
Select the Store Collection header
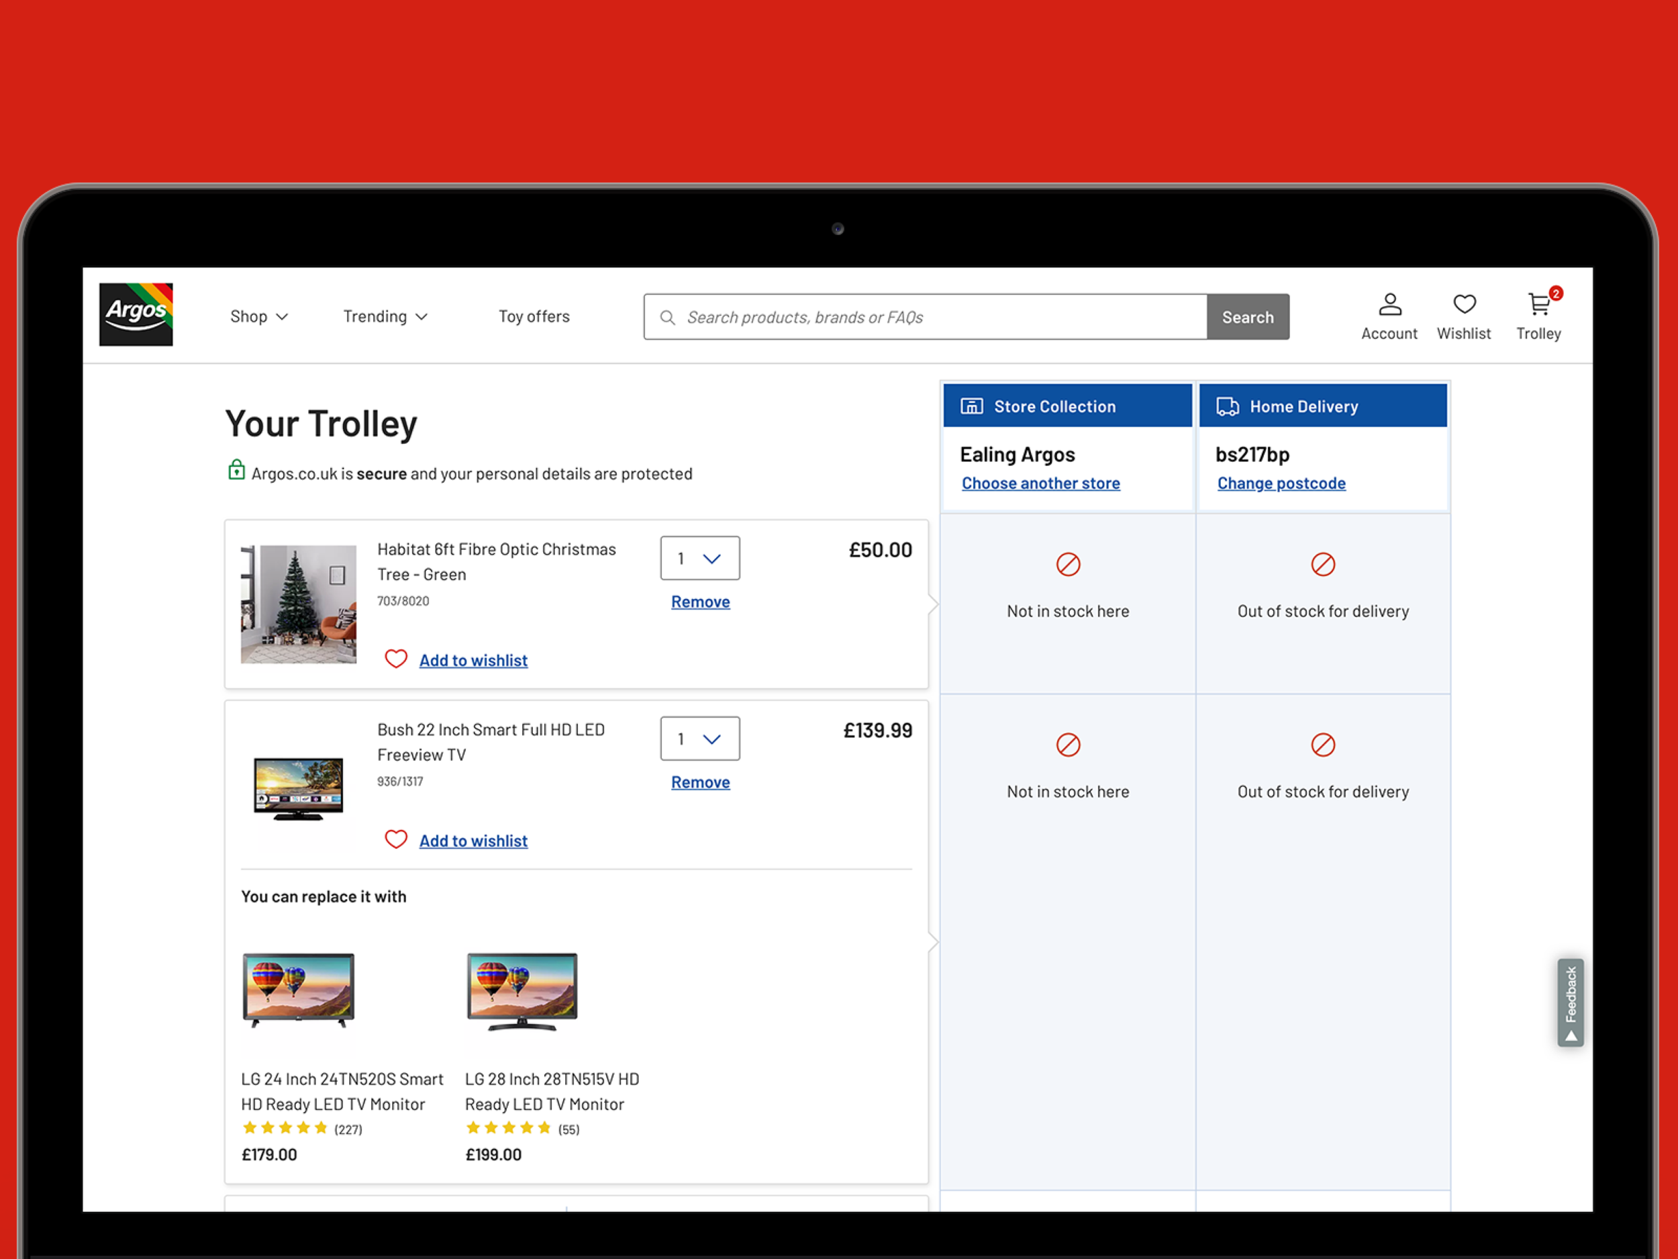(1067, 406)
